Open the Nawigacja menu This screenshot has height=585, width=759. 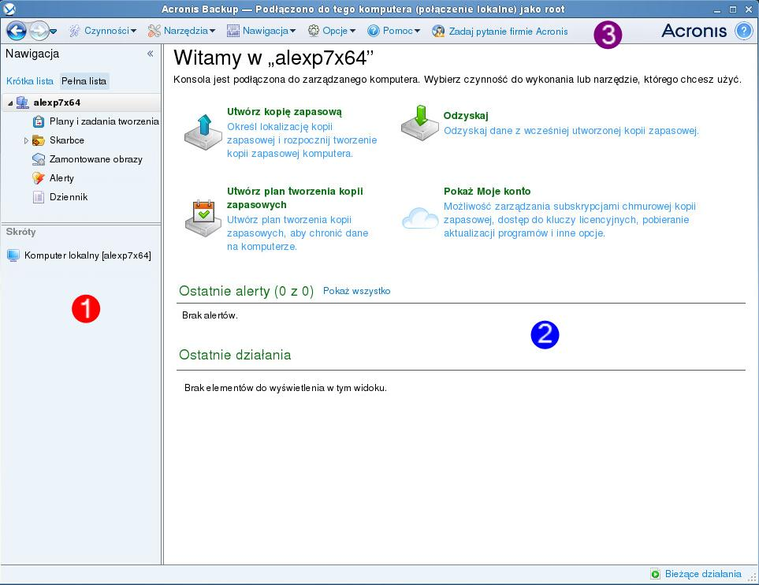[x=269, y=31]
